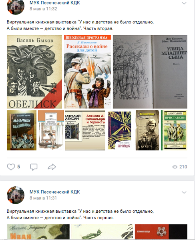The height and width of the screenshot is (240, 195).
Task: Open comments on the first post
Action: click(x=34, y=167)
